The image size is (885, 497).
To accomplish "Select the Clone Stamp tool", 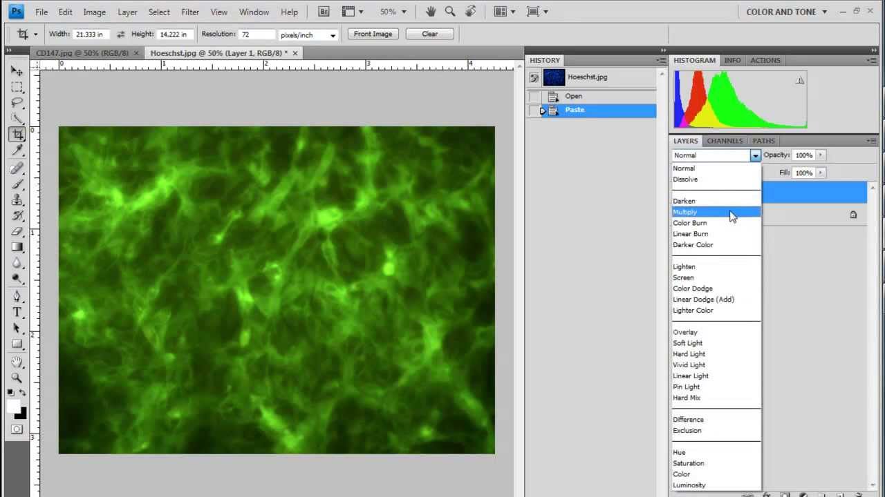I will pos(17,200).
